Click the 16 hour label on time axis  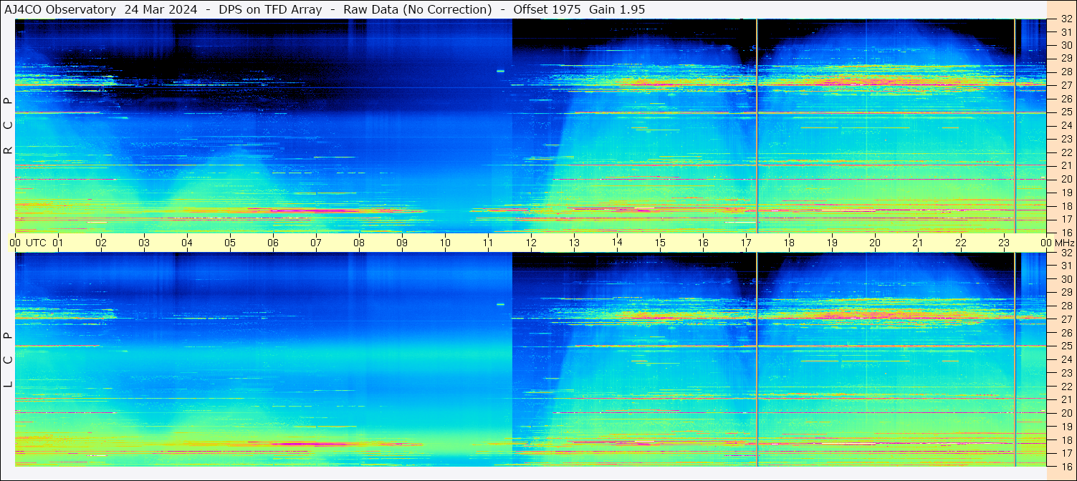pos(703,243)
